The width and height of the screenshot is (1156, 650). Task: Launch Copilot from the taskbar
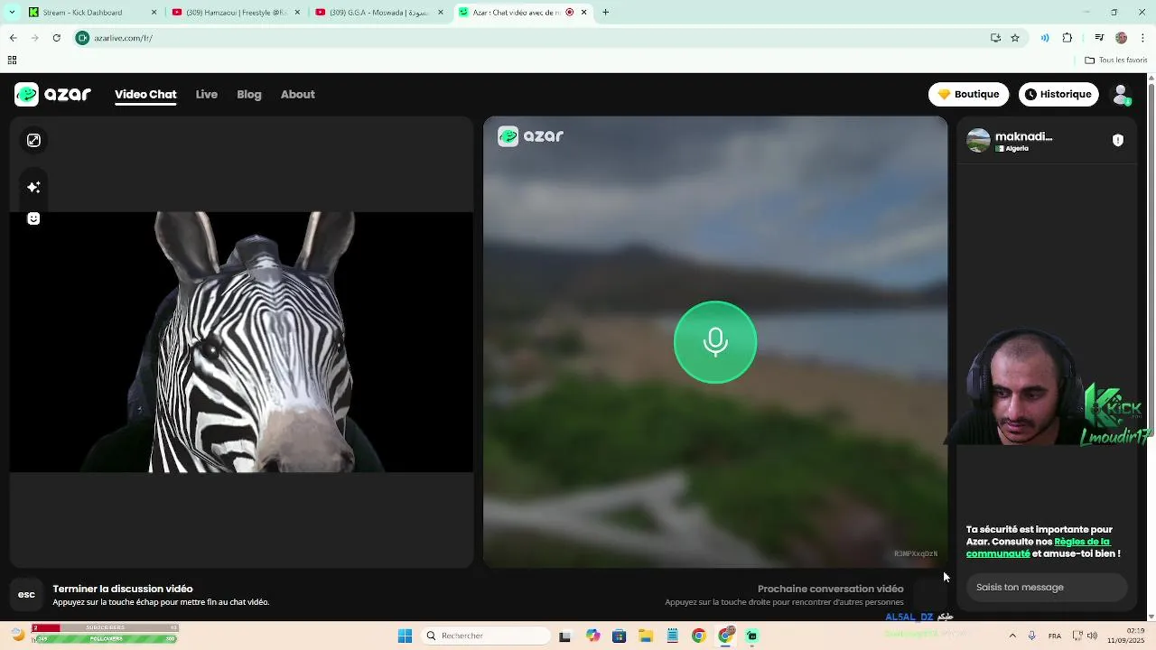tap(592, 636)
